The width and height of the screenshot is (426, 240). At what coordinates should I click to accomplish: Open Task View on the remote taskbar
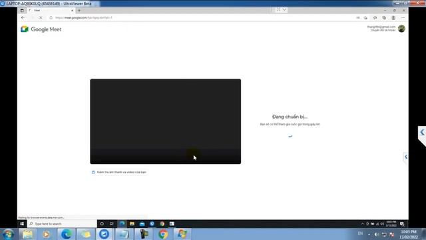tap(111, 224)
